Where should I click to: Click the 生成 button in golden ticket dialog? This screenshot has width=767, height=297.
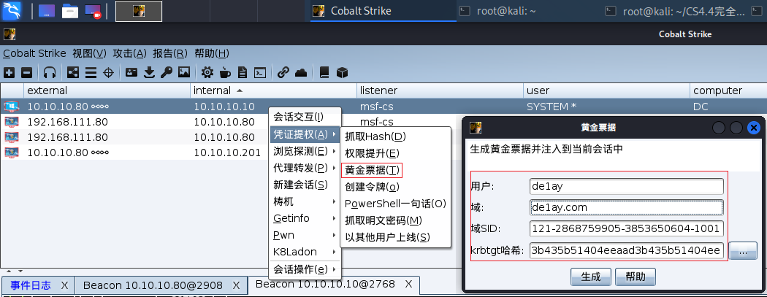[x=590, y=277]
